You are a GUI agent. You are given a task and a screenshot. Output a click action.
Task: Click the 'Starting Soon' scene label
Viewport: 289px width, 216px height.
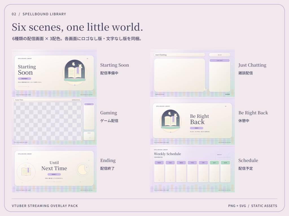115,65
